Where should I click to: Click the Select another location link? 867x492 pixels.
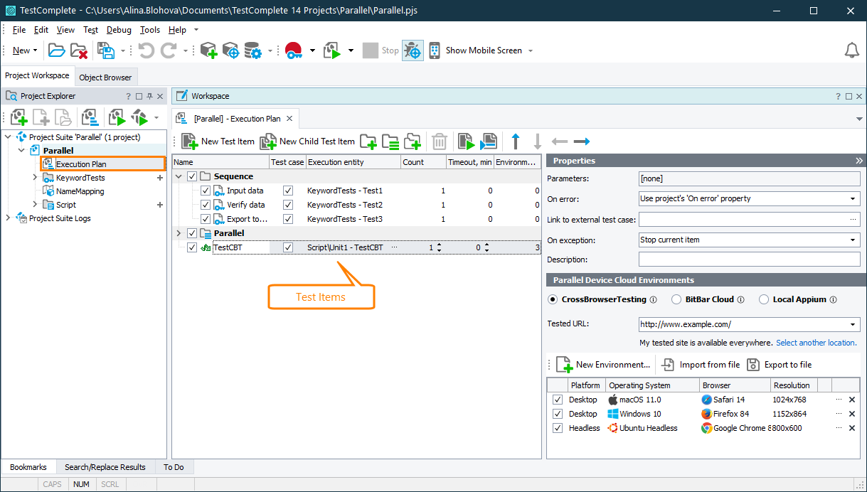[x=815, y=343]
